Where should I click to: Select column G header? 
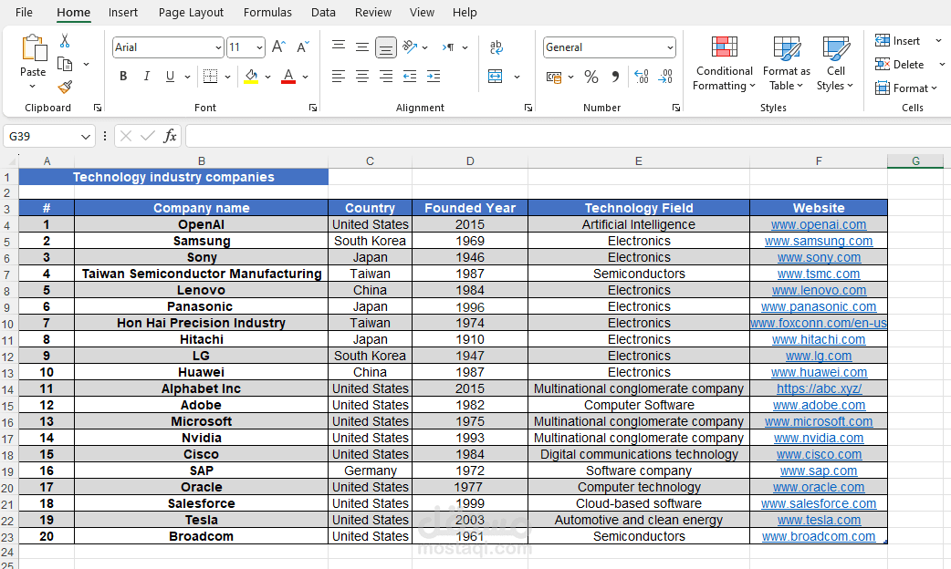(x=915, y=160)
